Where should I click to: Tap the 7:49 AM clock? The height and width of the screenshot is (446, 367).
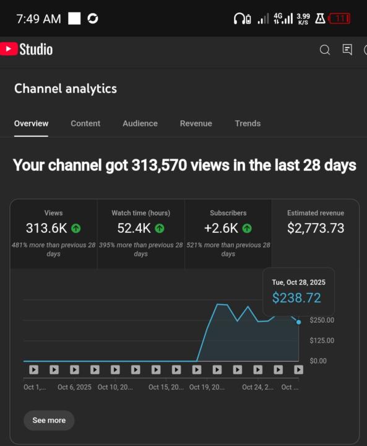(x=38, y=19)
